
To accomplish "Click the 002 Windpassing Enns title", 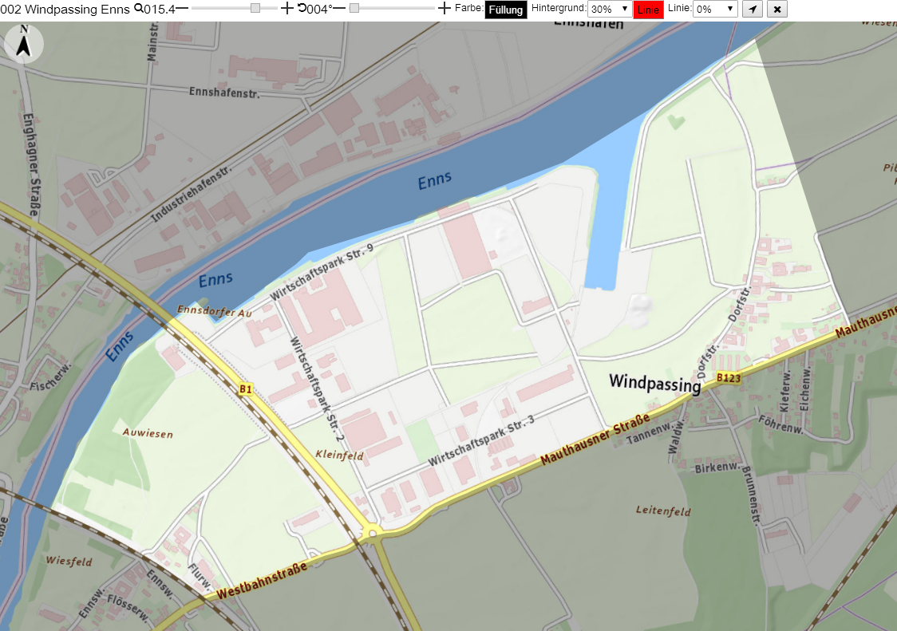I will point(65,9).
